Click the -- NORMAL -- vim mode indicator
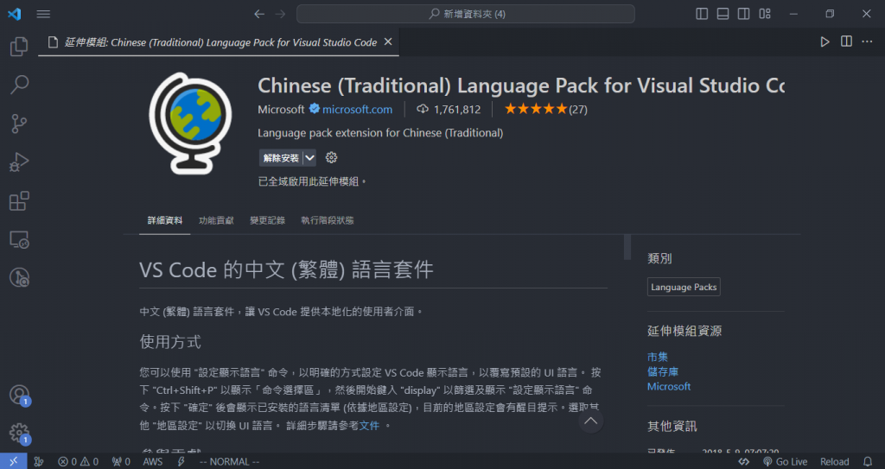 point(229,462)
